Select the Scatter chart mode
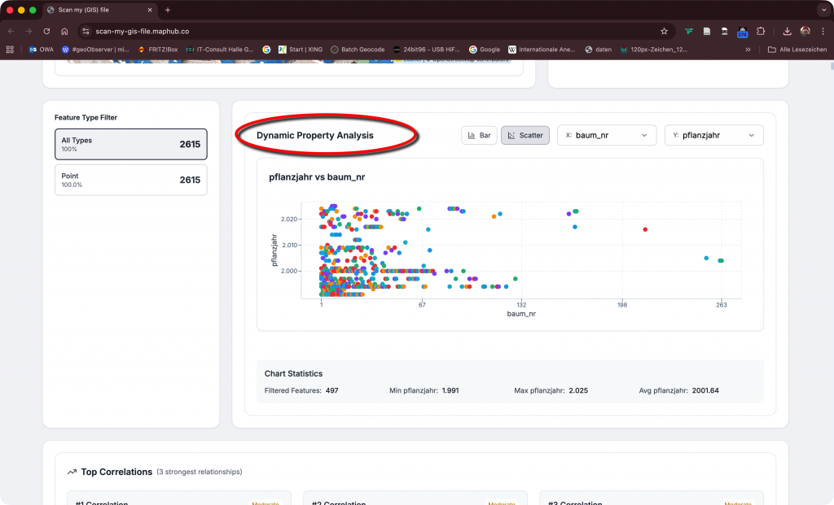This screenshot has height=505, width=834. 525,135
